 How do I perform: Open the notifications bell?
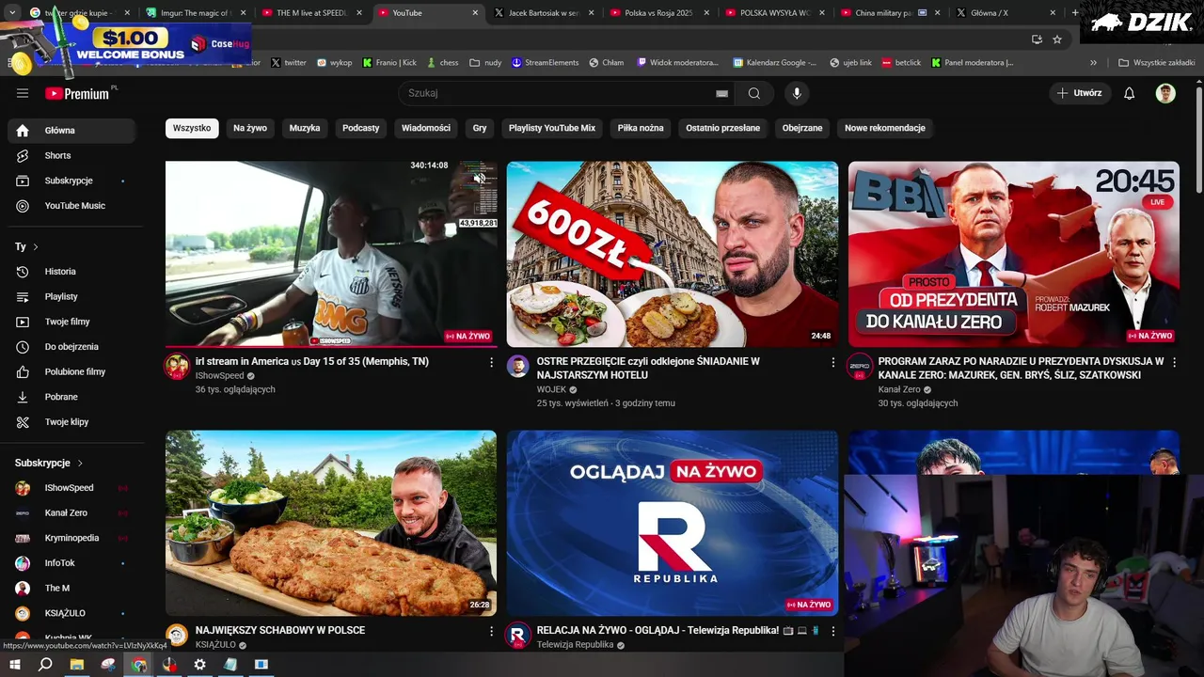point(1130,93)
